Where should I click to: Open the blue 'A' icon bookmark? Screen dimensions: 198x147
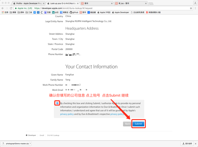click(x=38, y=12)
